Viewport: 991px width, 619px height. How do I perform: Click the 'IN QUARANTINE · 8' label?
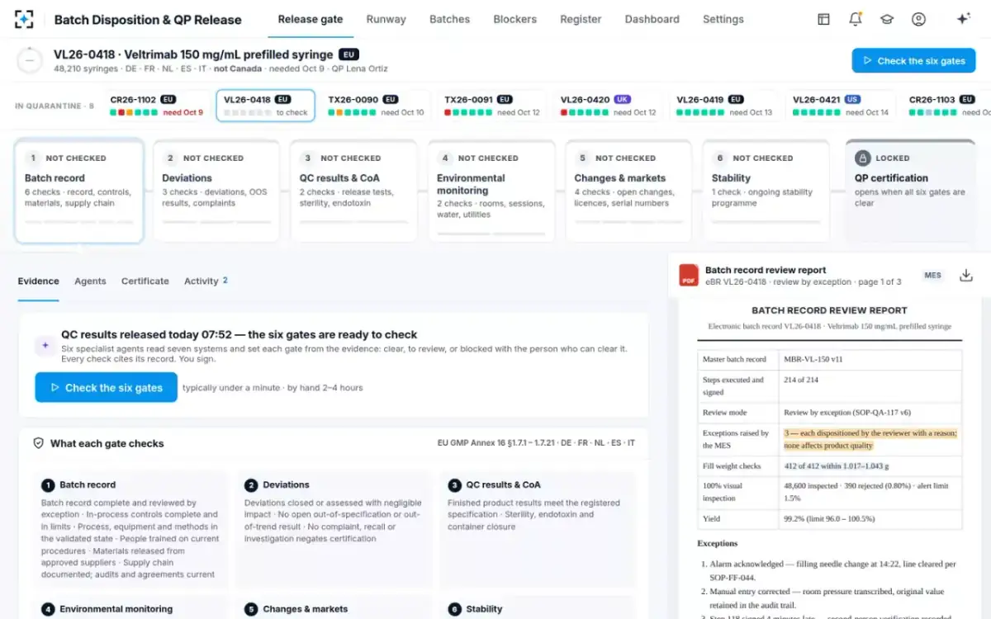click(x=55, y=106)
